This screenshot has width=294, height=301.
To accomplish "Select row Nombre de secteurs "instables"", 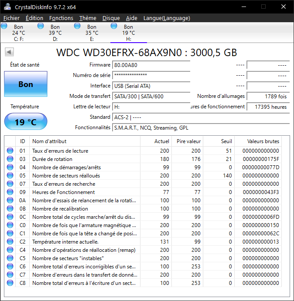I will 143,258.
